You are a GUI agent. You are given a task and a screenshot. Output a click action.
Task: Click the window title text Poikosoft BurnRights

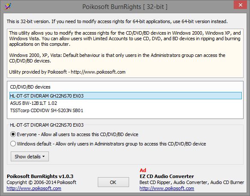tap(111, 7)
